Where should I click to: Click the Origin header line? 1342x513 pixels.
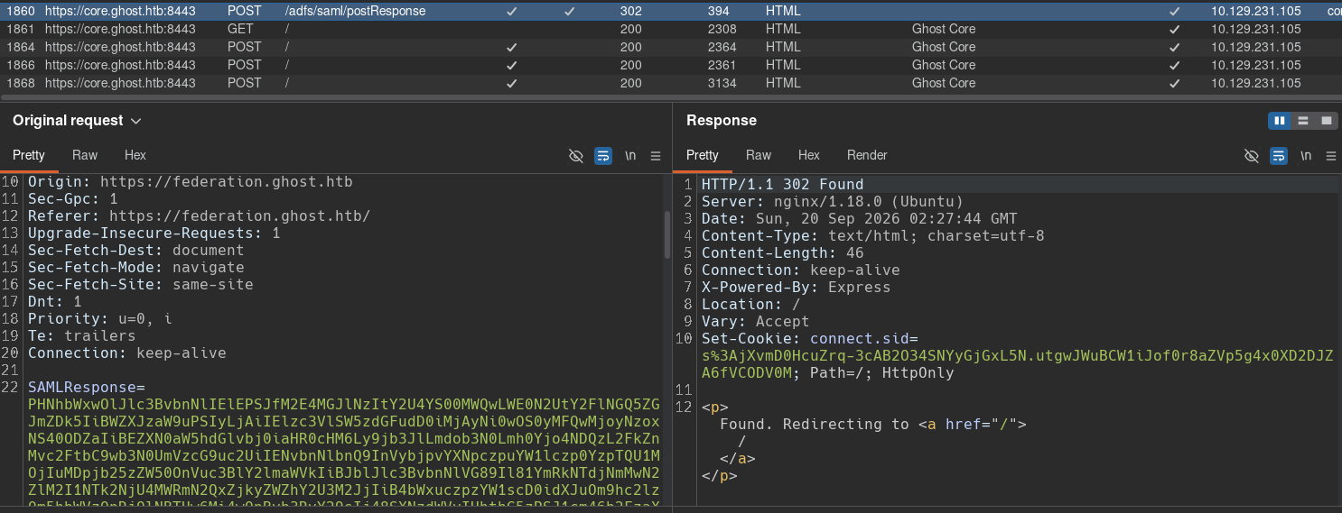(190, 182)
